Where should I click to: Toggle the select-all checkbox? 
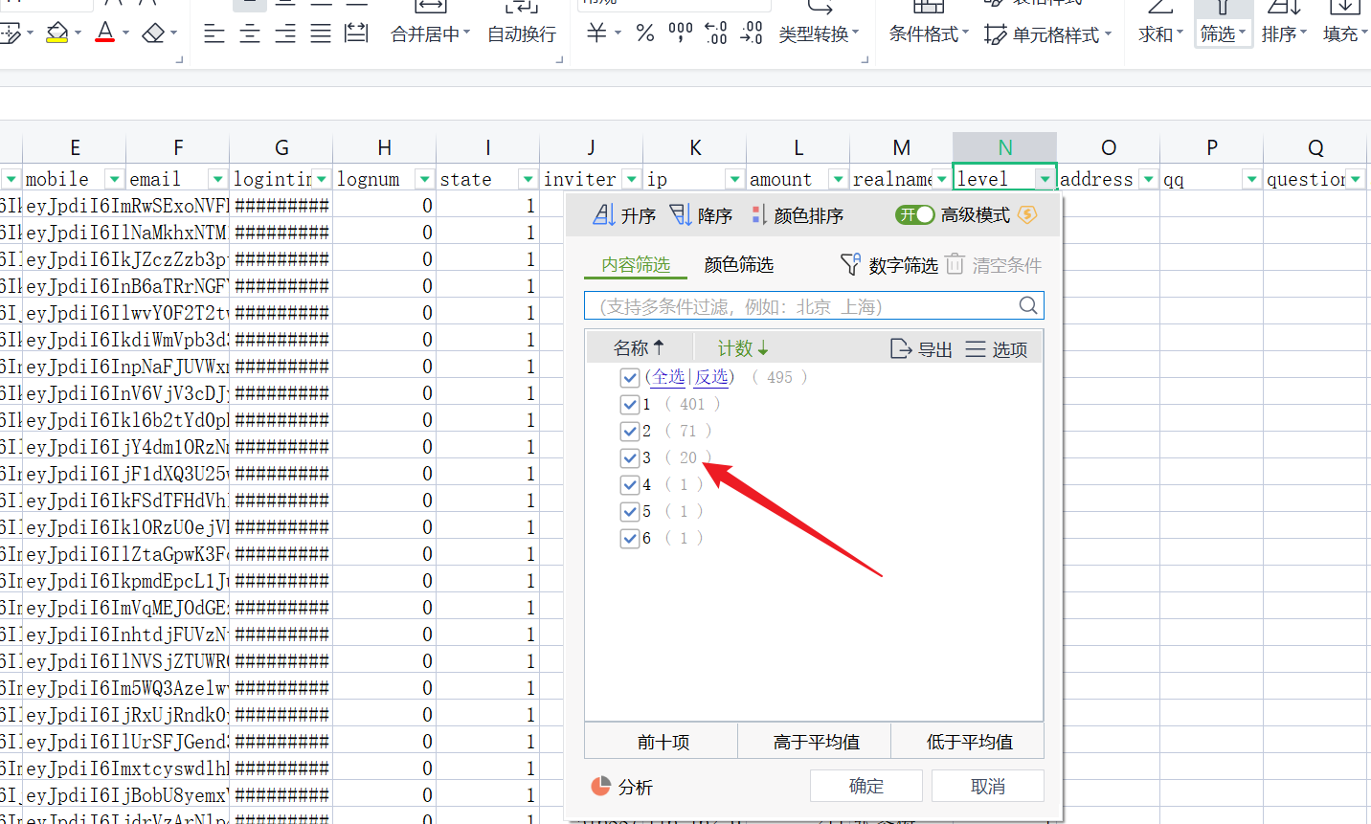point(629,377)
